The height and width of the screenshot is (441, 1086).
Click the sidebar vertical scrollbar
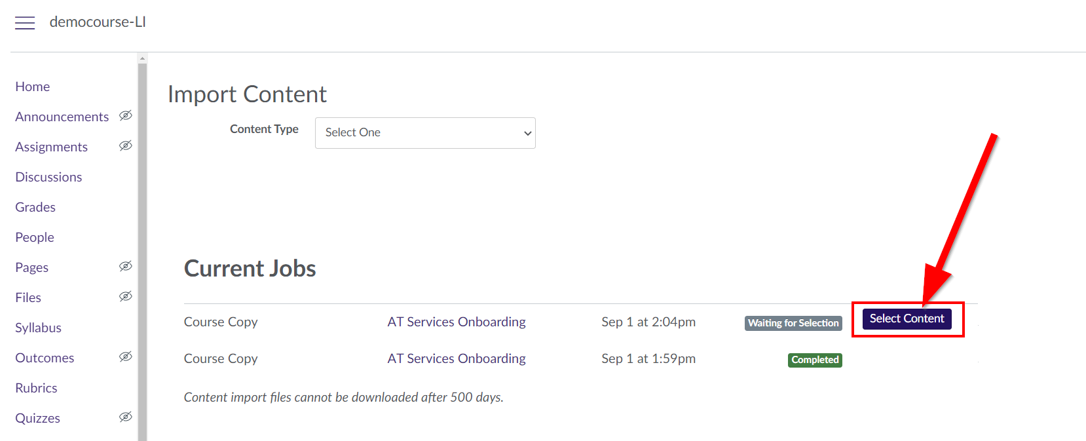click(142, 252)
